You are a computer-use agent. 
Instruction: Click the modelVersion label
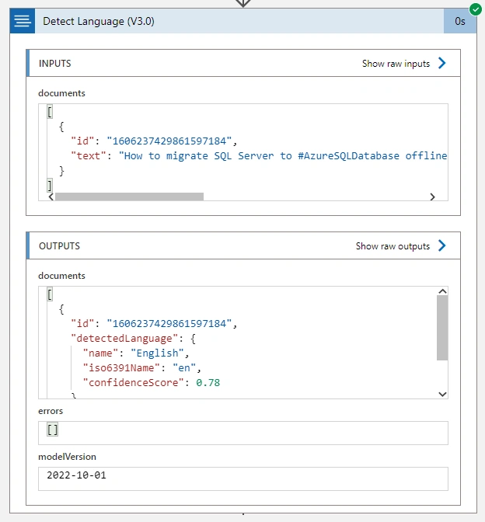point(68,457)
